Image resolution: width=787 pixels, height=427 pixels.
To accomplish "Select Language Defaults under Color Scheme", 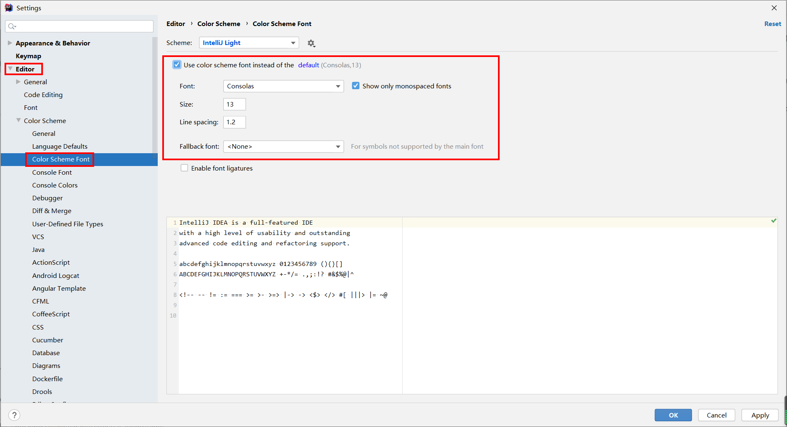I will (60, 147).
